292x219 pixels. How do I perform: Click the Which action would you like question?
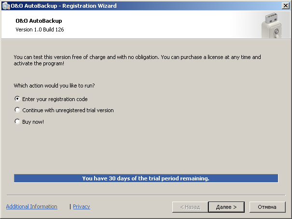(x=54, y=86)
